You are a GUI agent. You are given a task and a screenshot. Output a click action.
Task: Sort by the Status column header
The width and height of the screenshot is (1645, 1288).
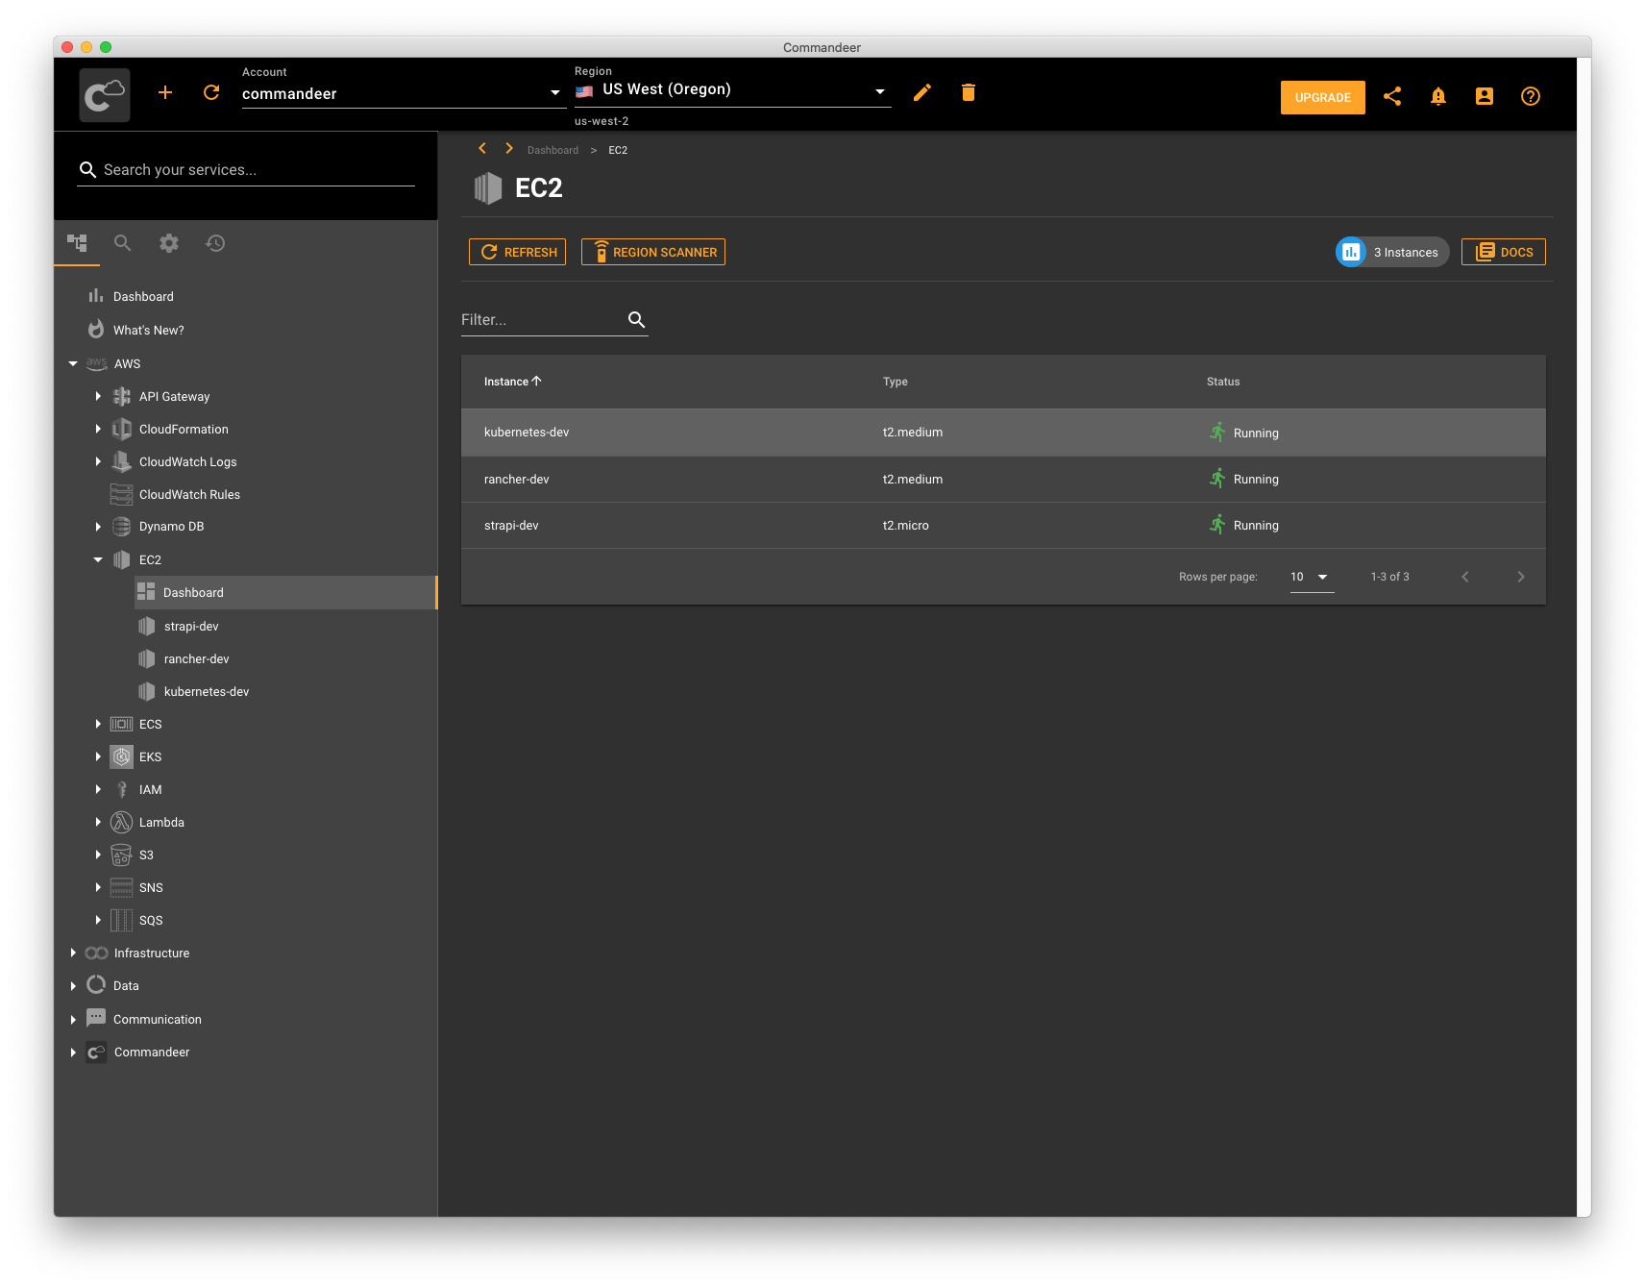[1222, 382]
